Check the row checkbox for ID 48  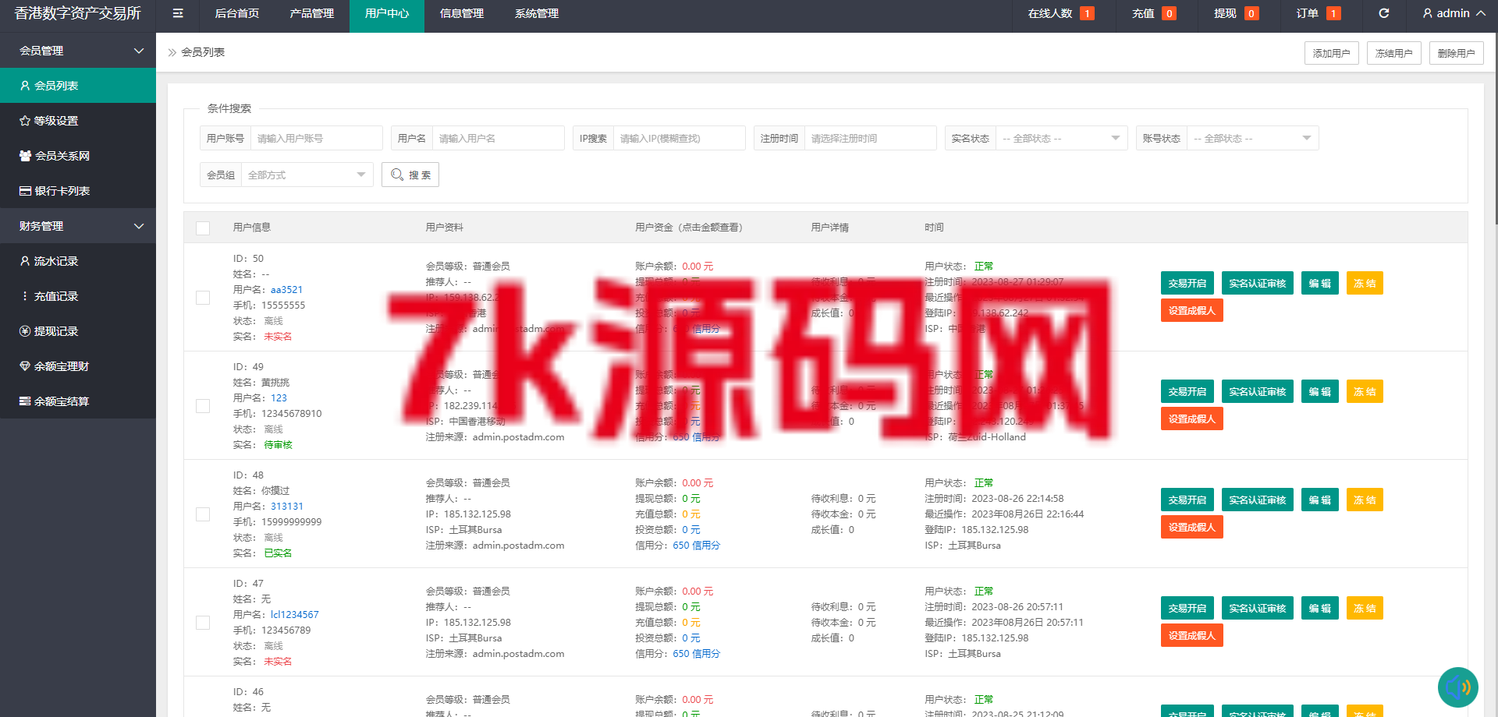point(203,514)
